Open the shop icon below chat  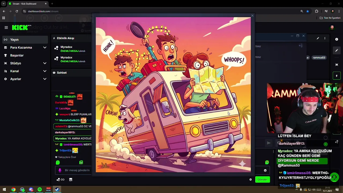[71, 180]
